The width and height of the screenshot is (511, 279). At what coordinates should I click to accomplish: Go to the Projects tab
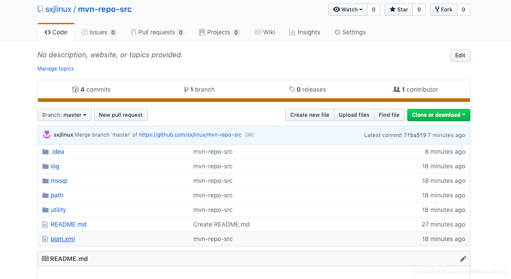(x=220, y=32)
